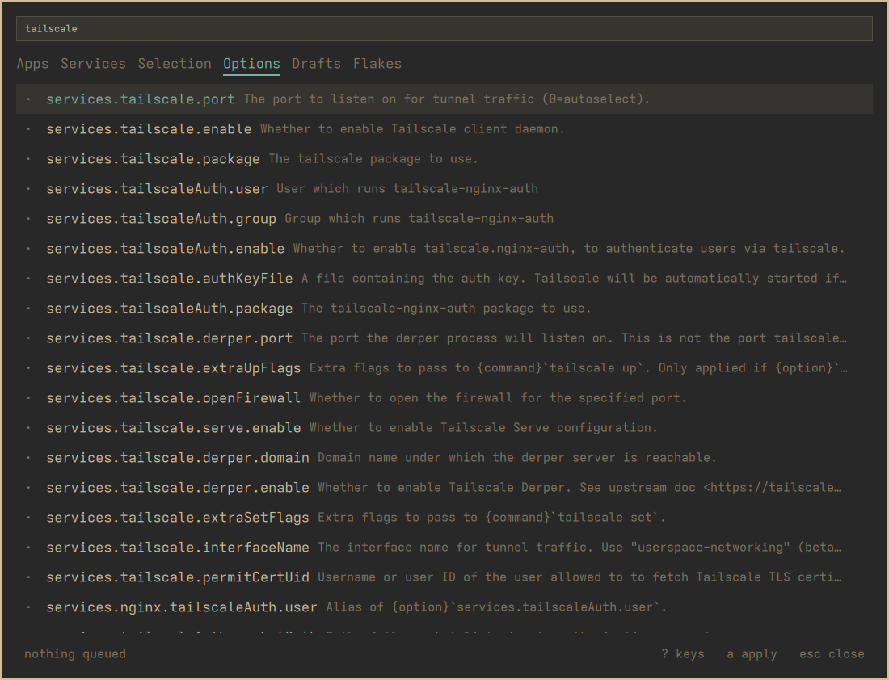
Task: Select the Options tab
Action: (251, 64)
